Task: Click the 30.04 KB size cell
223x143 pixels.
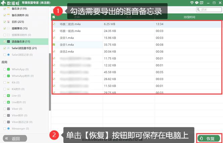Action: 110,51
